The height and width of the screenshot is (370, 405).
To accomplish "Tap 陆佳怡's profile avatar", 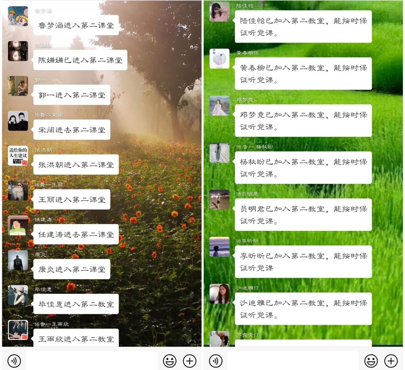I will (x=219, y=11).
